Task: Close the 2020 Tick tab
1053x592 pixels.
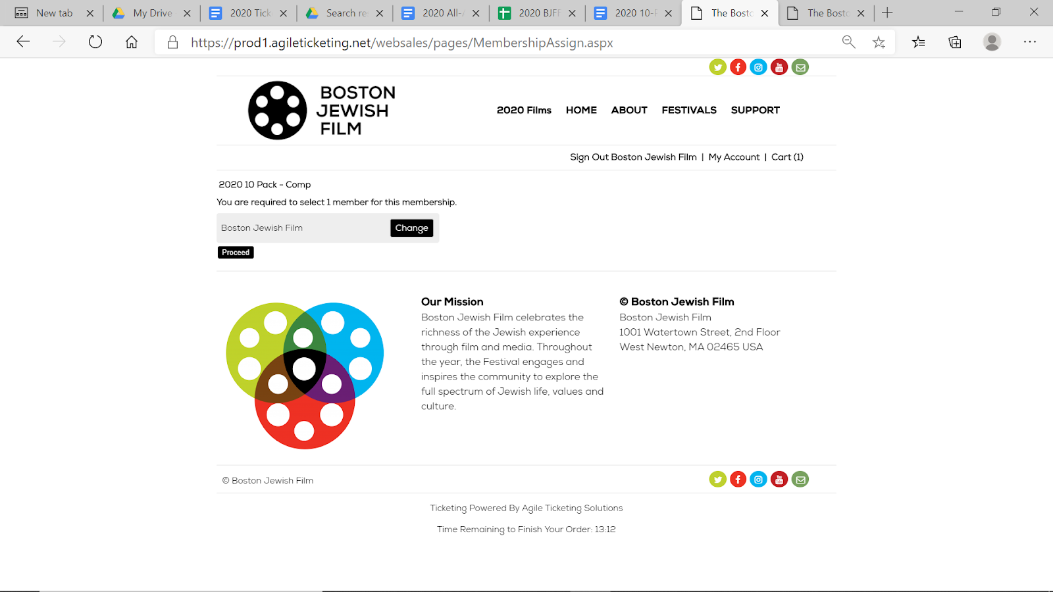Action: (283, 13)
